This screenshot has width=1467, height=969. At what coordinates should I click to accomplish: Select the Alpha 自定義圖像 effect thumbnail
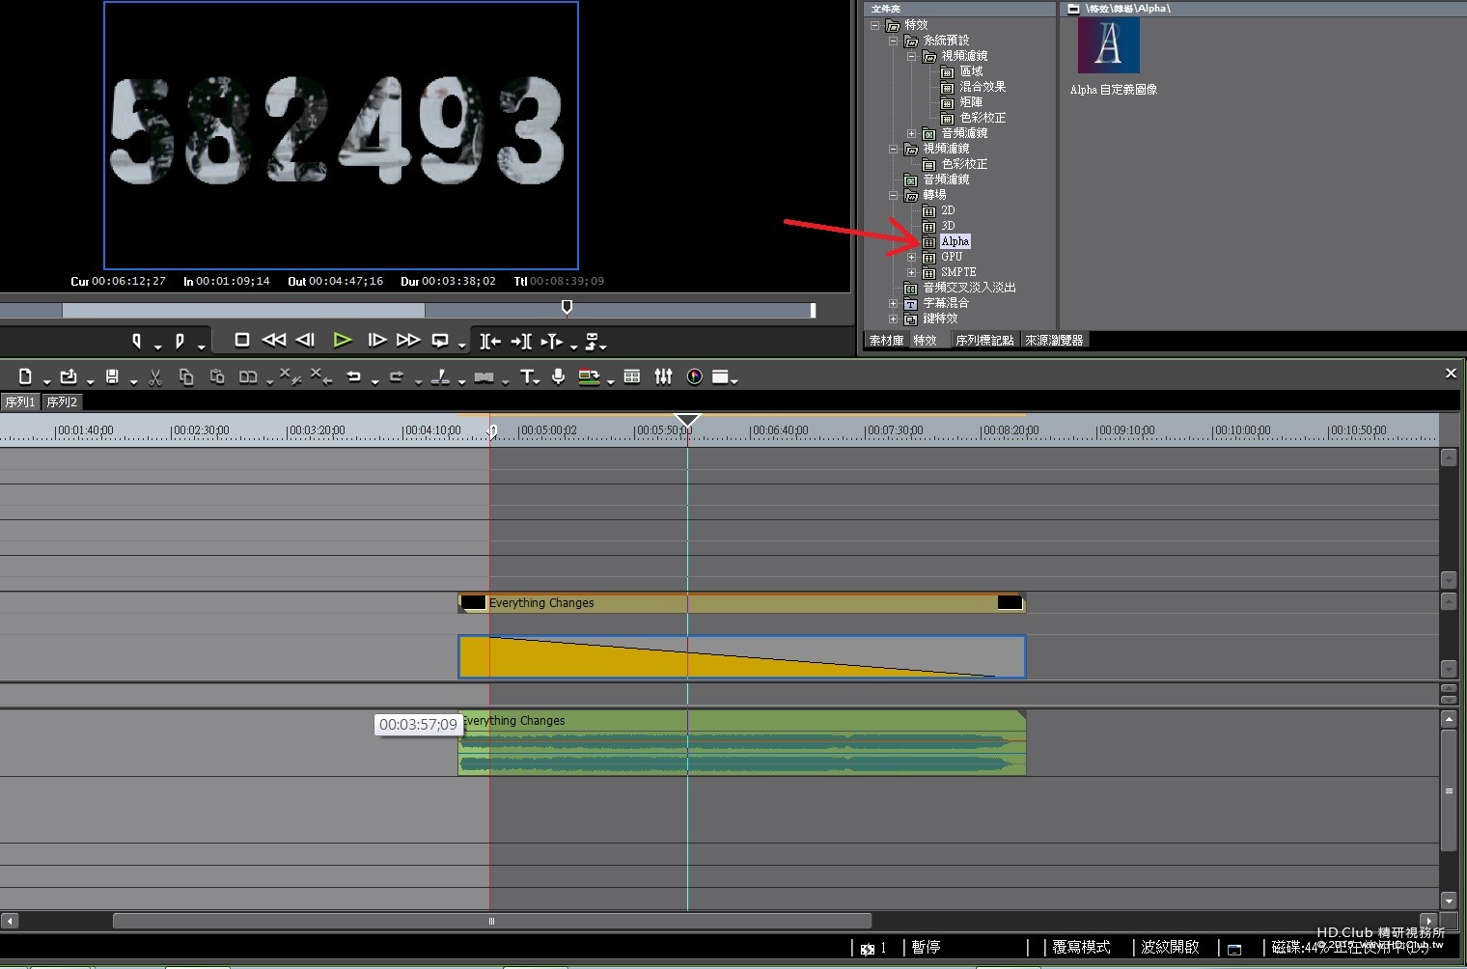pyautogui.click(x=1109, y=46)
